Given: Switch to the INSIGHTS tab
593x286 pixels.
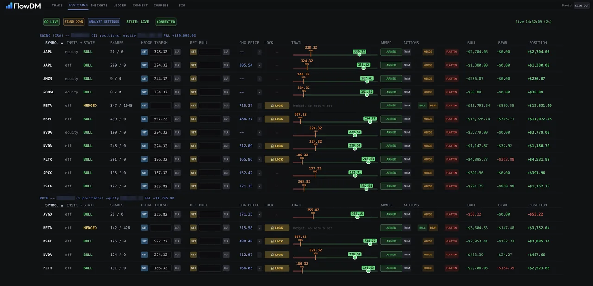Looking at the screenshot, I should (x=99, y=6).
